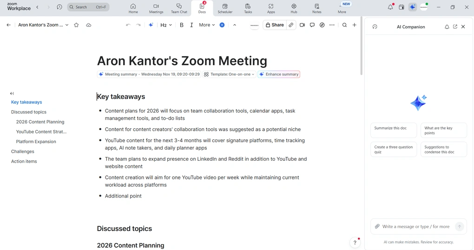474x250 pixels.
Task: Pop out the AI Companion panel
Action: pos(455,26)
